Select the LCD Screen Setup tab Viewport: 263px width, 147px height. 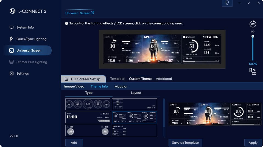click(x=83, y=79)
